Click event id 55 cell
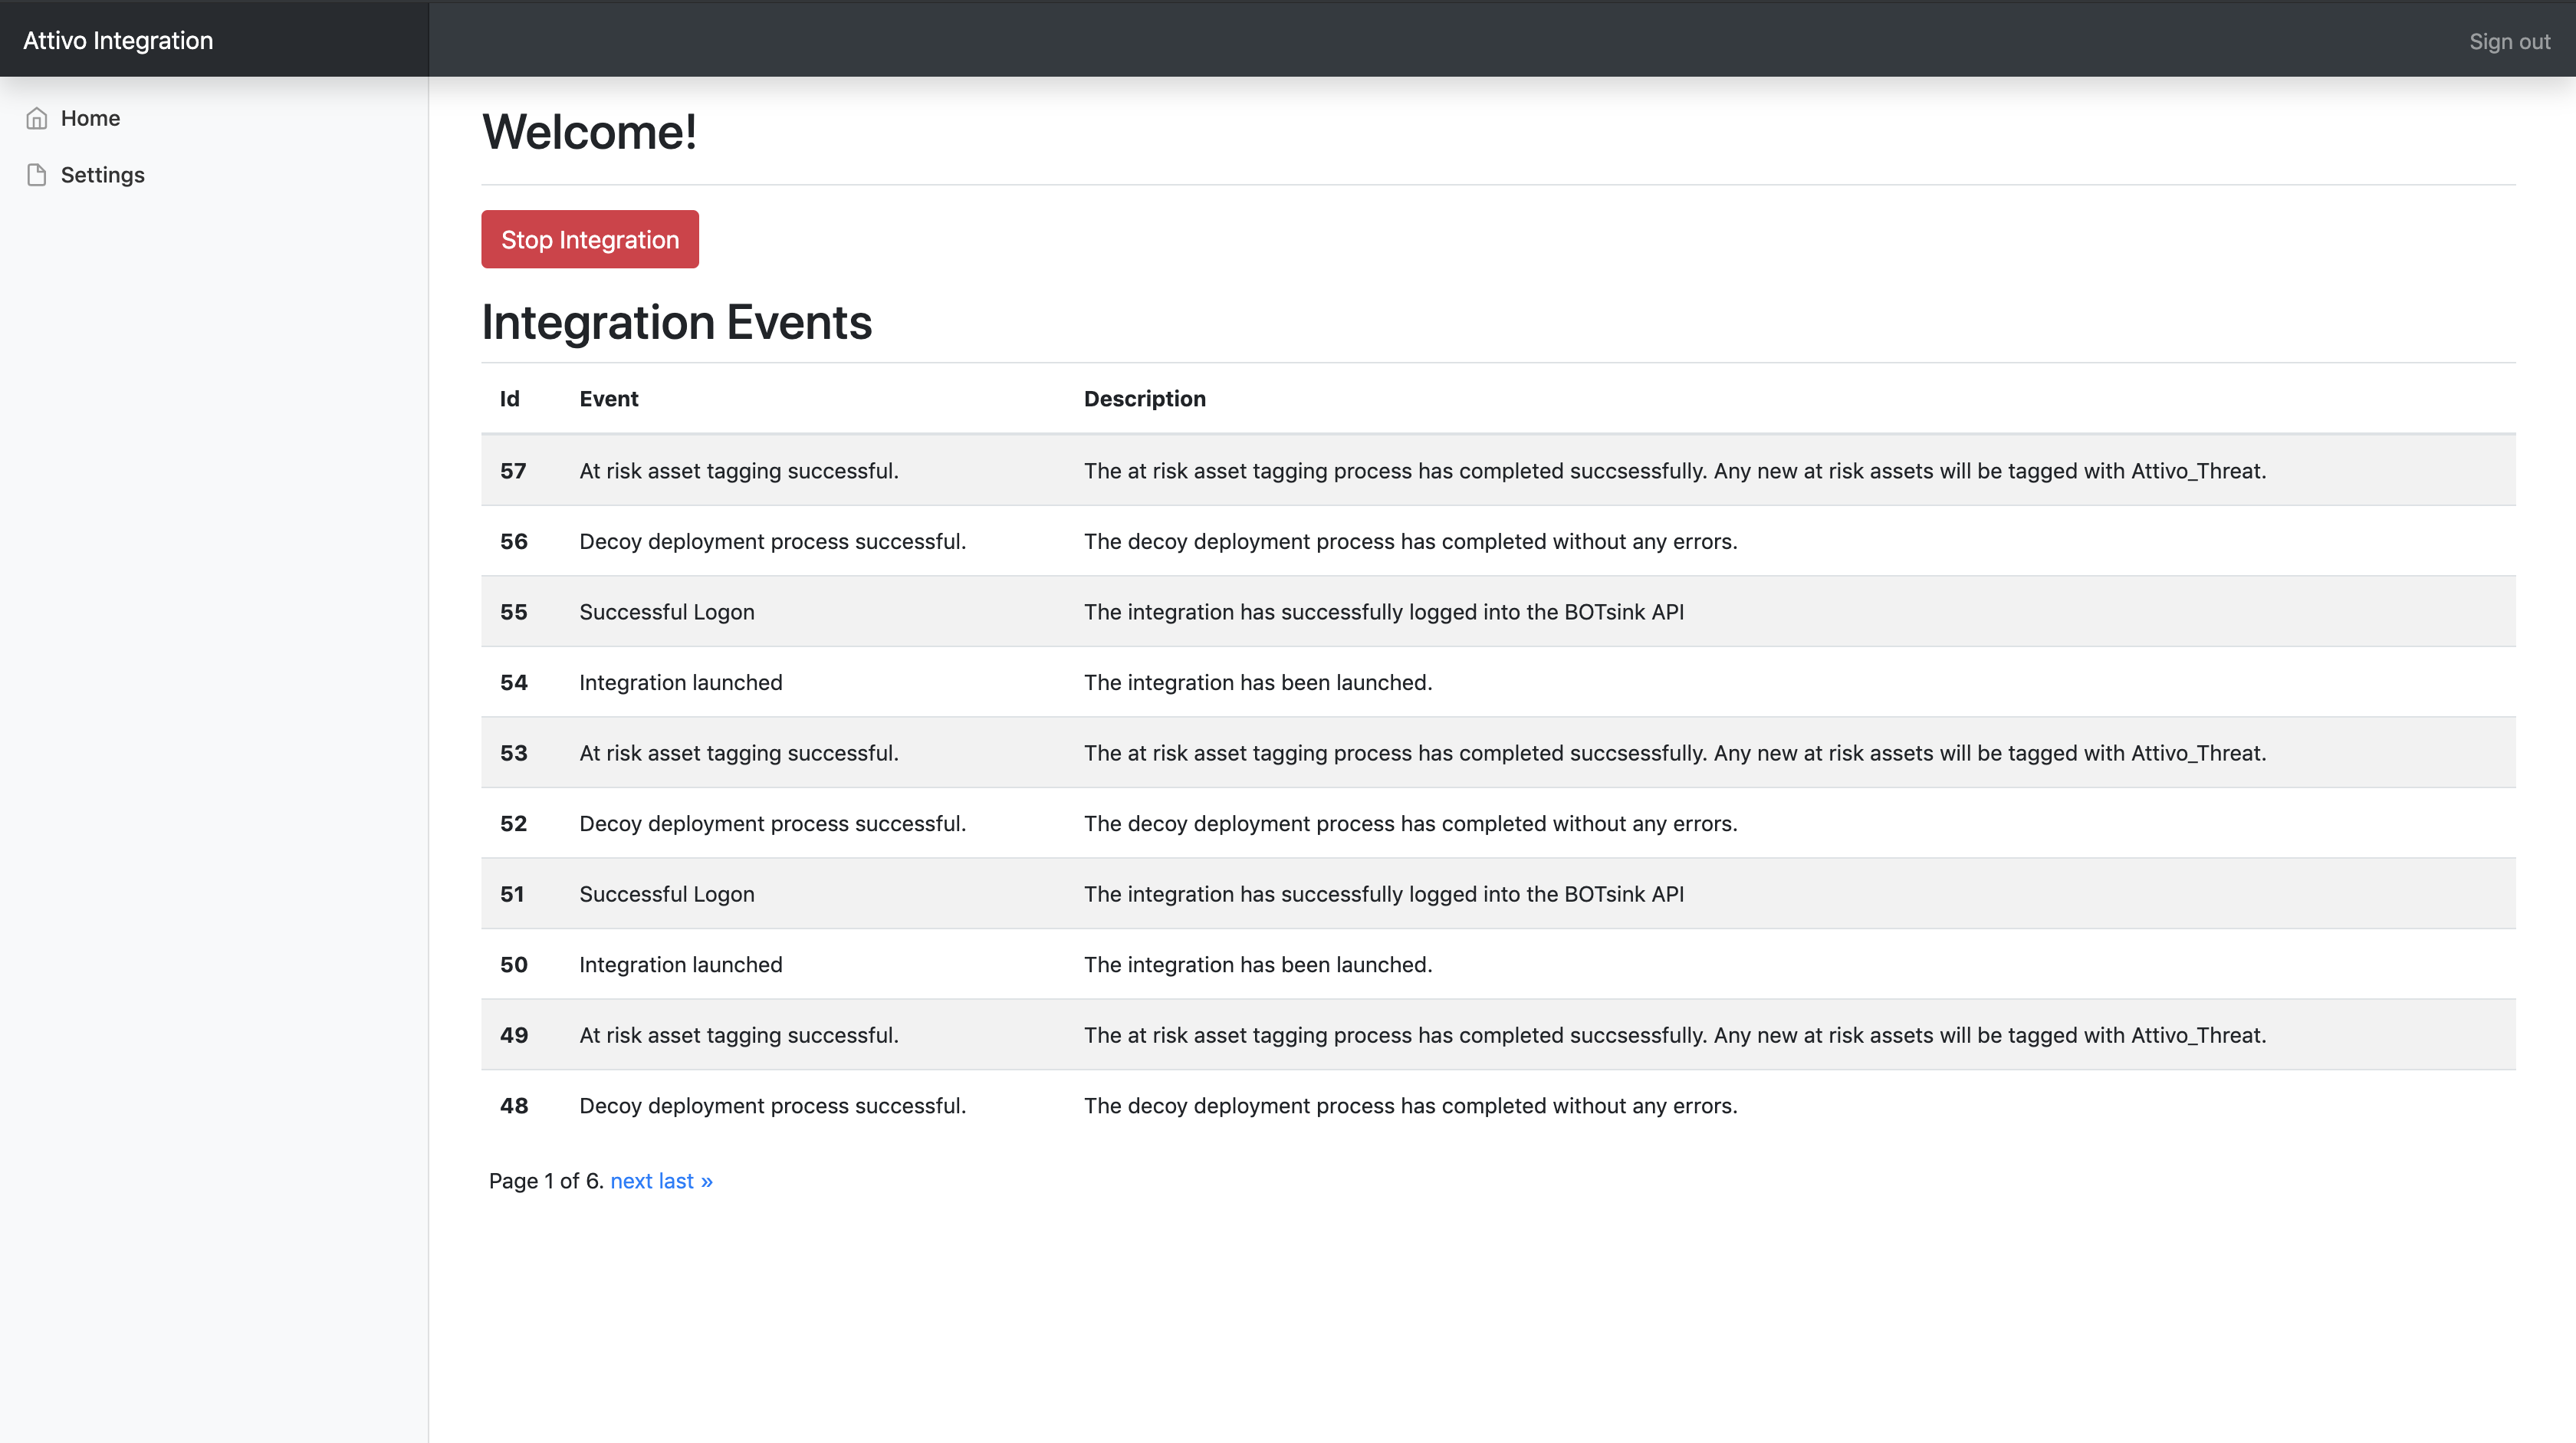Viewport: 2576px width, 1443px height. click(x=513, y=611)
